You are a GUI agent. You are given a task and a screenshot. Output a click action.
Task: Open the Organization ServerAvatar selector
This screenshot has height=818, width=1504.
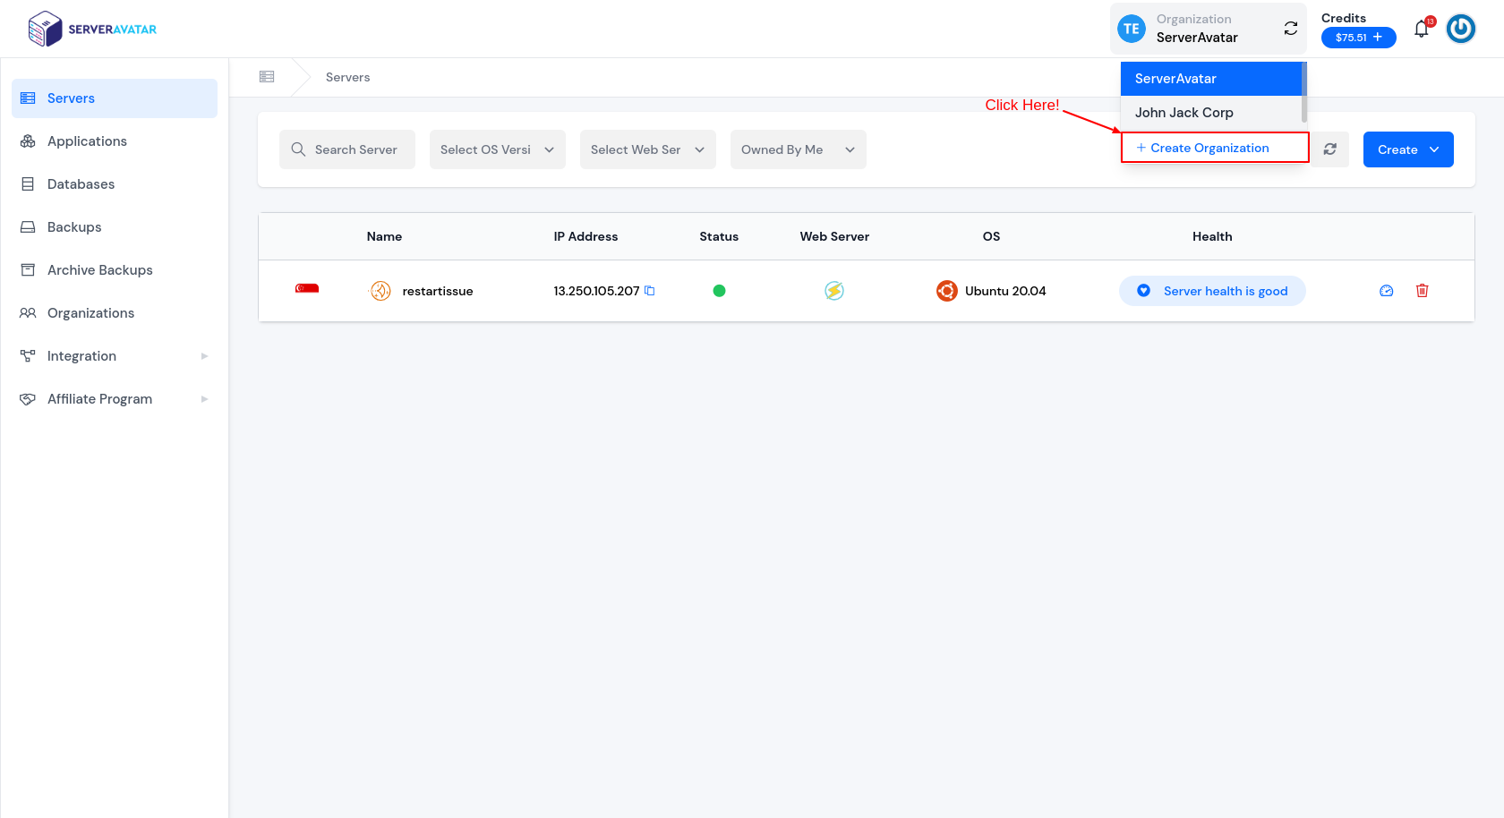(x=1209, y=29)
